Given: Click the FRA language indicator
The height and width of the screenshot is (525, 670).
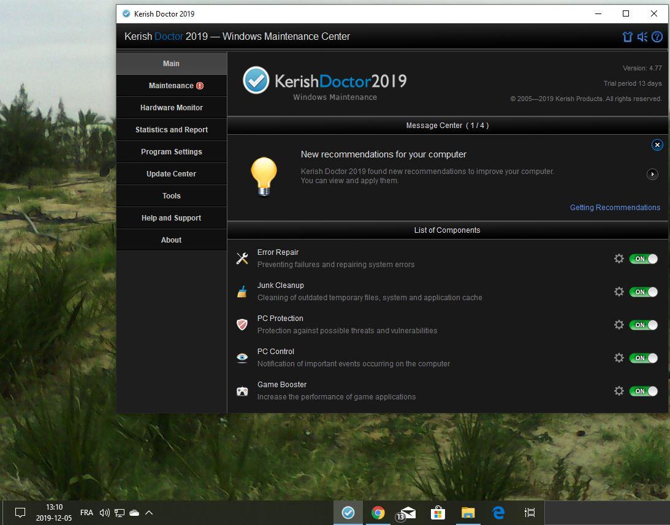Looking at the screenshot, I should click(86, 513).
